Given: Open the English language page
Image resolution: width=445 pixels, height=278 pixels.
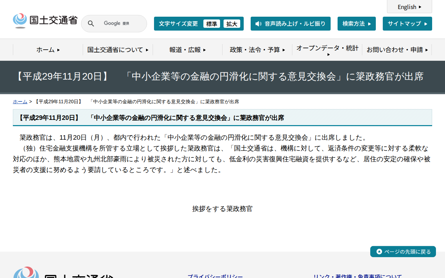Looking at the screenshot, I should 410,7.
